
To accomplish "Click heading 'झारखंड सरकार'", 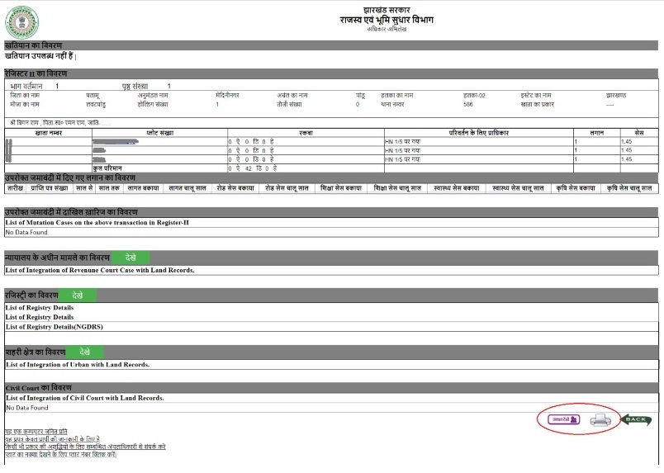I will 387,10.
